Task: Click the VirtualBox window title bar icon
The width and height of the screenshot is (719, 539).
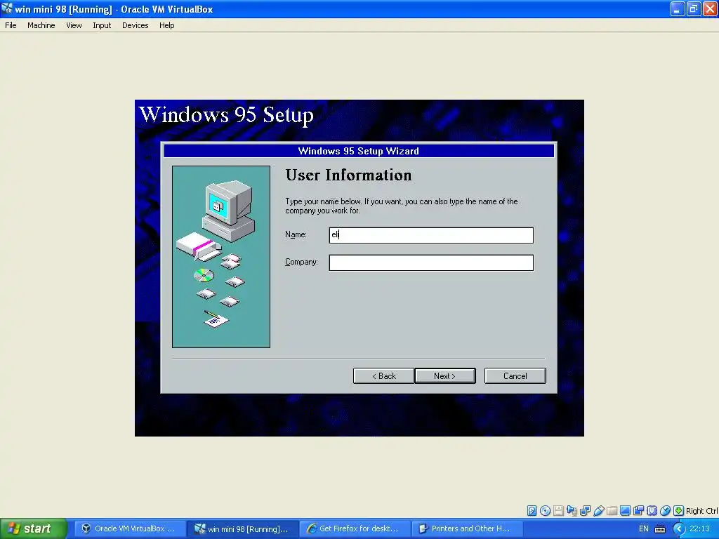Action: click(x=7, y=8)
